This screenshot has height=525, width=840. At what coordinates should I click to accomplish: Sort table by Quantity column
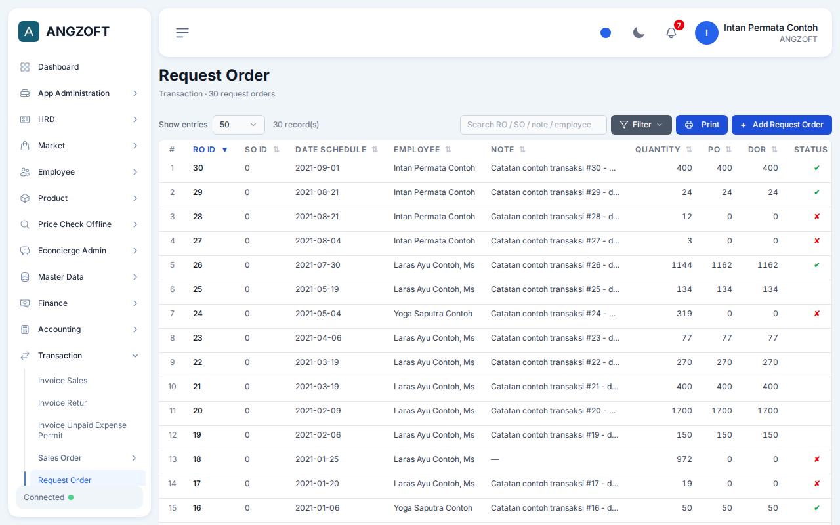pyautogui.click(x=663, y=150)
